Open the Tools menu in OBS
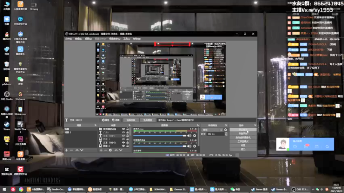Viewport: 344px width, 193px height. click(126, 39)
